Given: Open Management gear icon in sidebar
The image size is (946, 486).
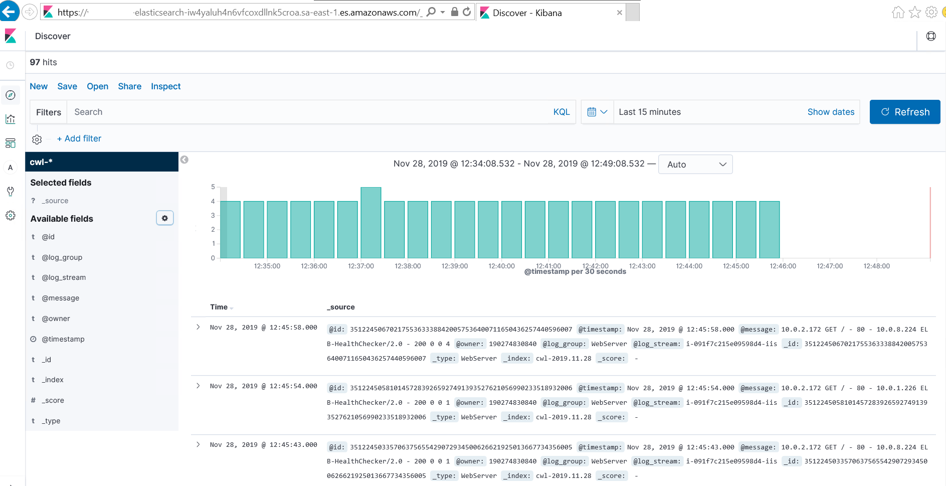Looking at the screenshot, I should [x=11, y=216].
